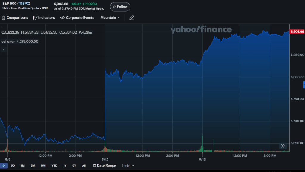Image resolution: width=305 pixels, height=172 pixels.
Task: Select the 1M range tab
Action: [x=23, y=165]
